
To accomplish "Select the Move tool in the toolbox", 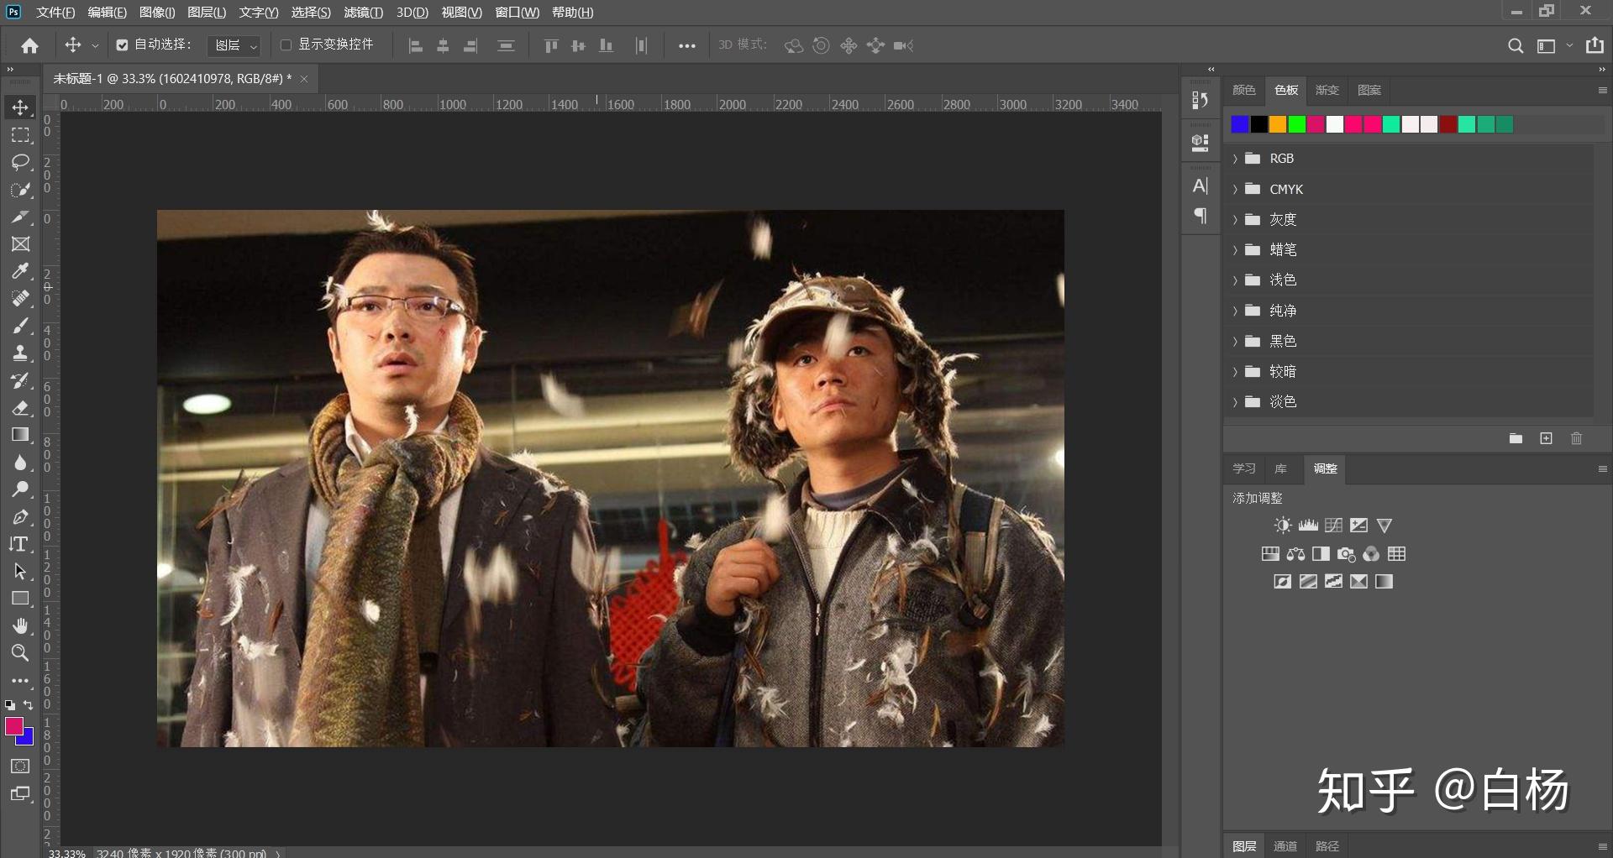I will [x=21, y=107].
